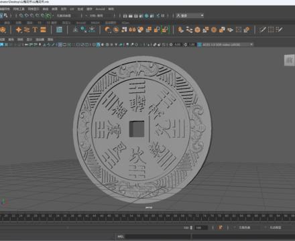This screenshot has width=295, height=241.
Task: Click the MEL script type button
Action: pos(121,236)
